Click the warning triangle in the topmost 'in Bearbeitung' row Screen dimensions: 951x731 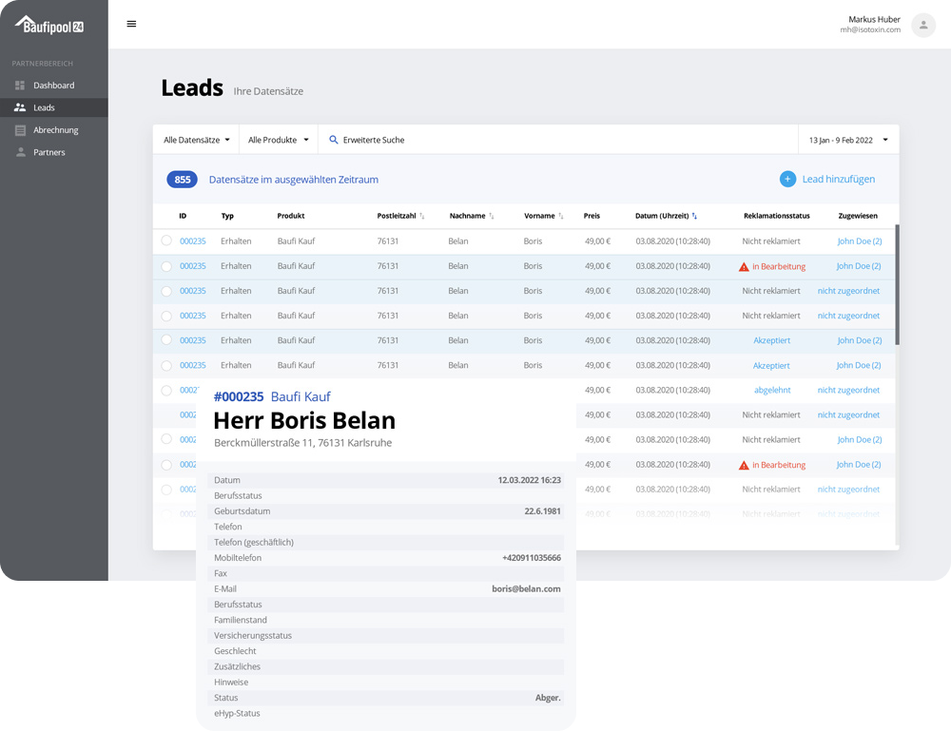point(744,267)
